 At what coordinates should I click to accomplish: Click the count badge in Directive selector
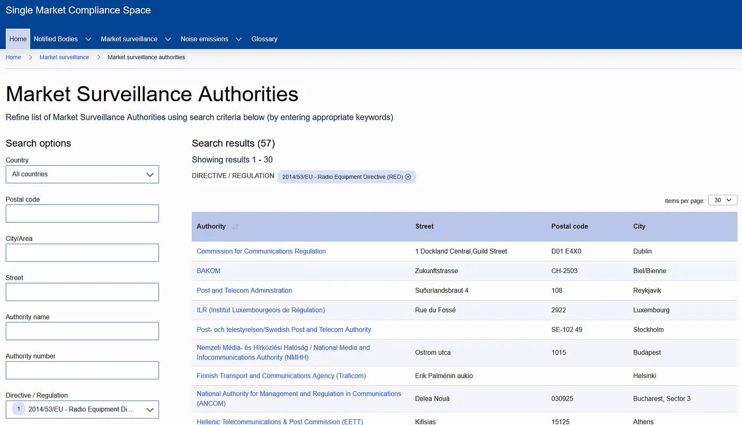[x=18, y=409]
